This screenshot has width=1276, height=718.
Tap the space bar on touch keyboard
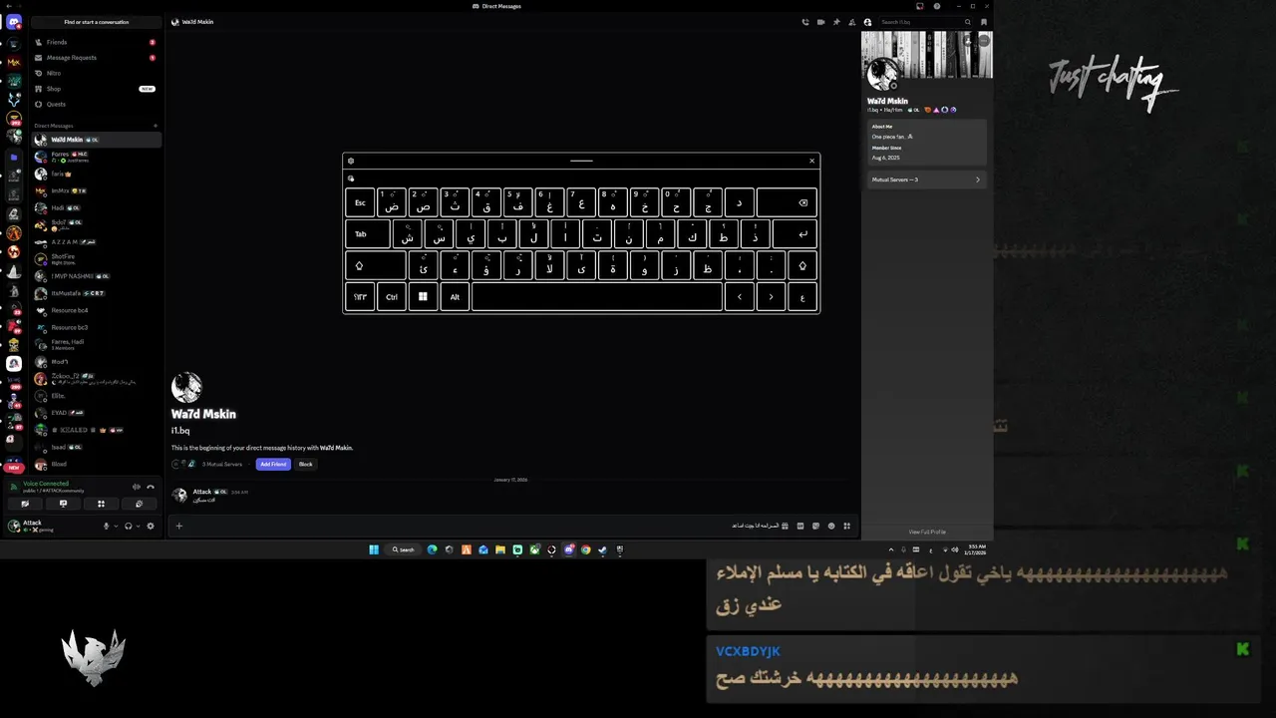[597, 297]
